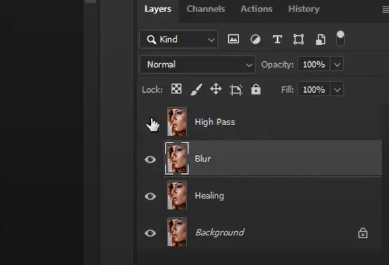Select the Blur layer thumbnail

point(176,159)
